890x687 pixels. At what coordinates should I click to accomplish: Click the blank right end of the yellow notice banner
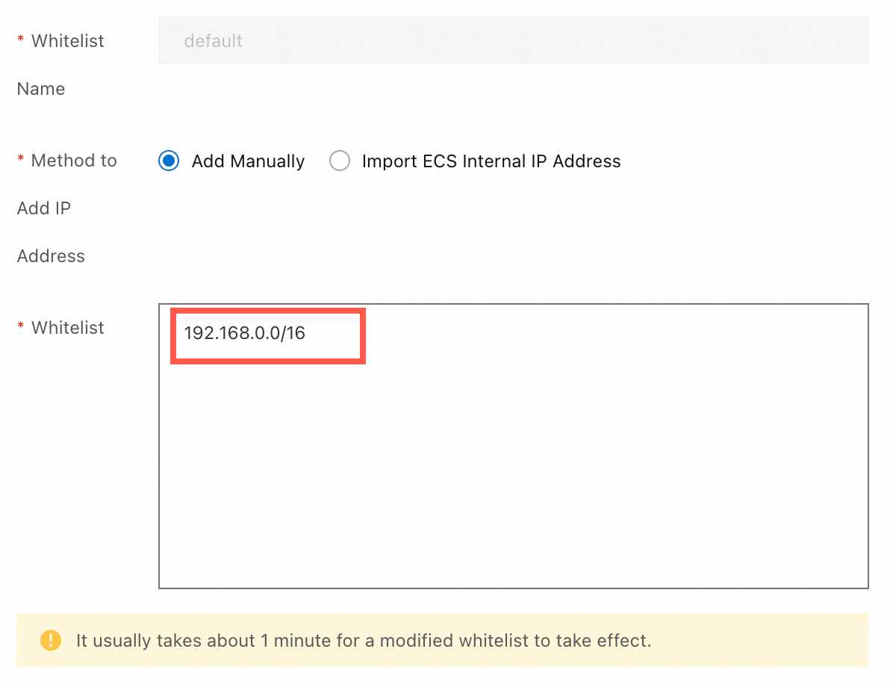pos(784,640)
